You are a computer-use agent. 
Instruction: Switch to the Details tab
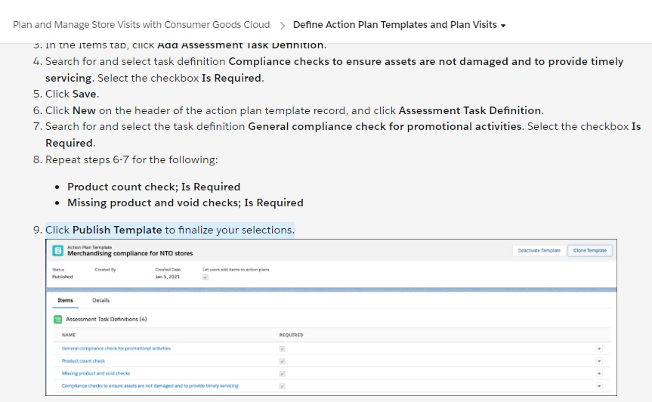(x=101, y=300)
